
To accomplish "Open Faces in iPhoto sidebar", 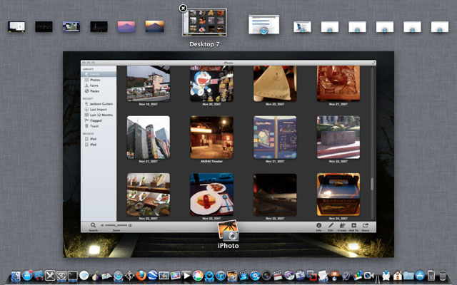I will (x=99, y=85).
